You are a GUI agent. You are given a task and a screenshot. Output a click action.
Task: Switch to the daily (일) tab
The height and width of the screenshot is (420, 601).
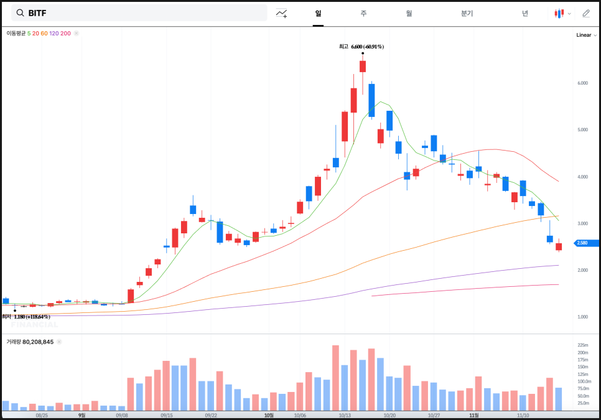(x=318, y=13)
